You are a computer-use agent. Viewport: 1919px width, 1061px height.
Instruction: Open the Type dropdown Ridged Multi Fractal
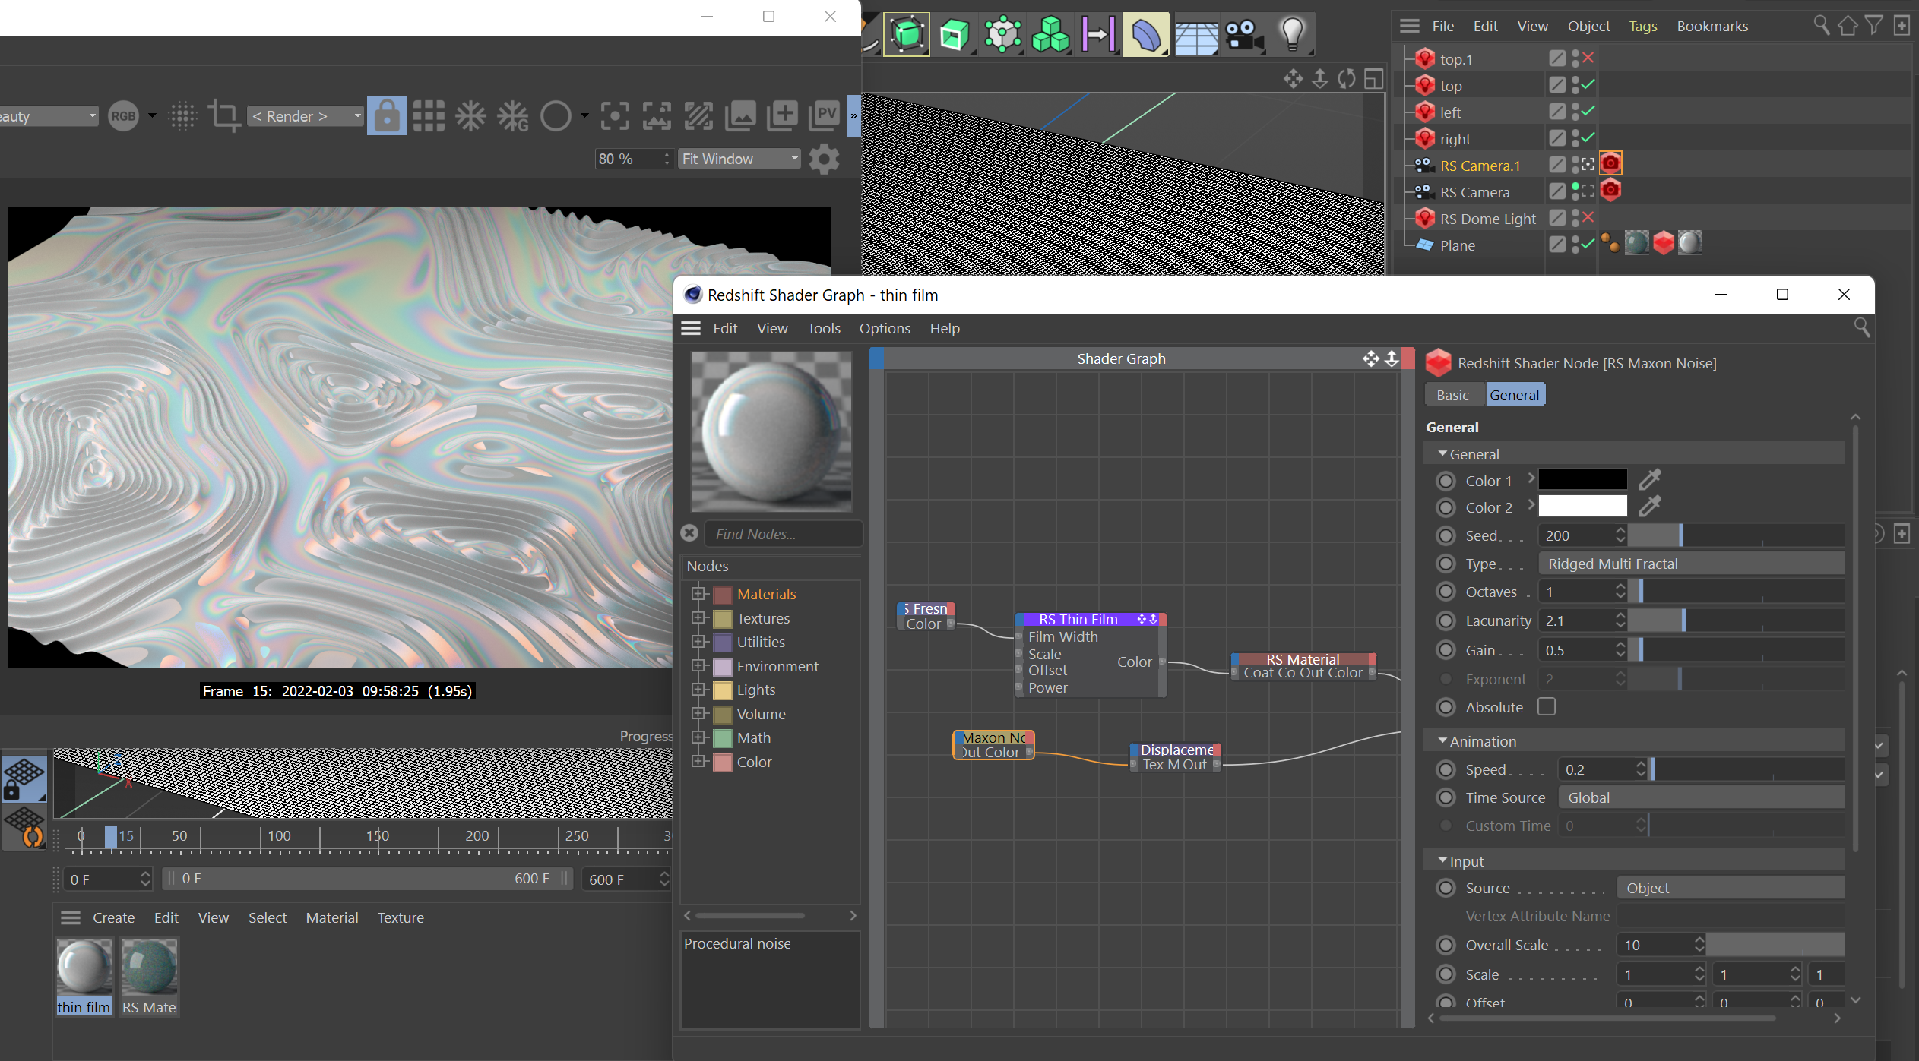coord(1691,564)
